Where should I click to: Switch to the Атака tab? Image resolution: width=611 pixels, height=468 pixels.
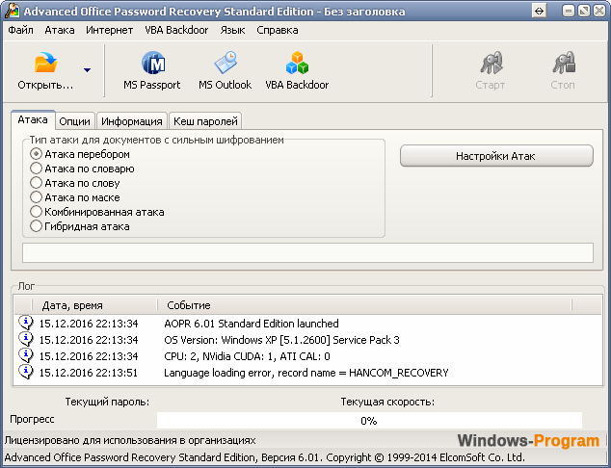pos(33,119)
